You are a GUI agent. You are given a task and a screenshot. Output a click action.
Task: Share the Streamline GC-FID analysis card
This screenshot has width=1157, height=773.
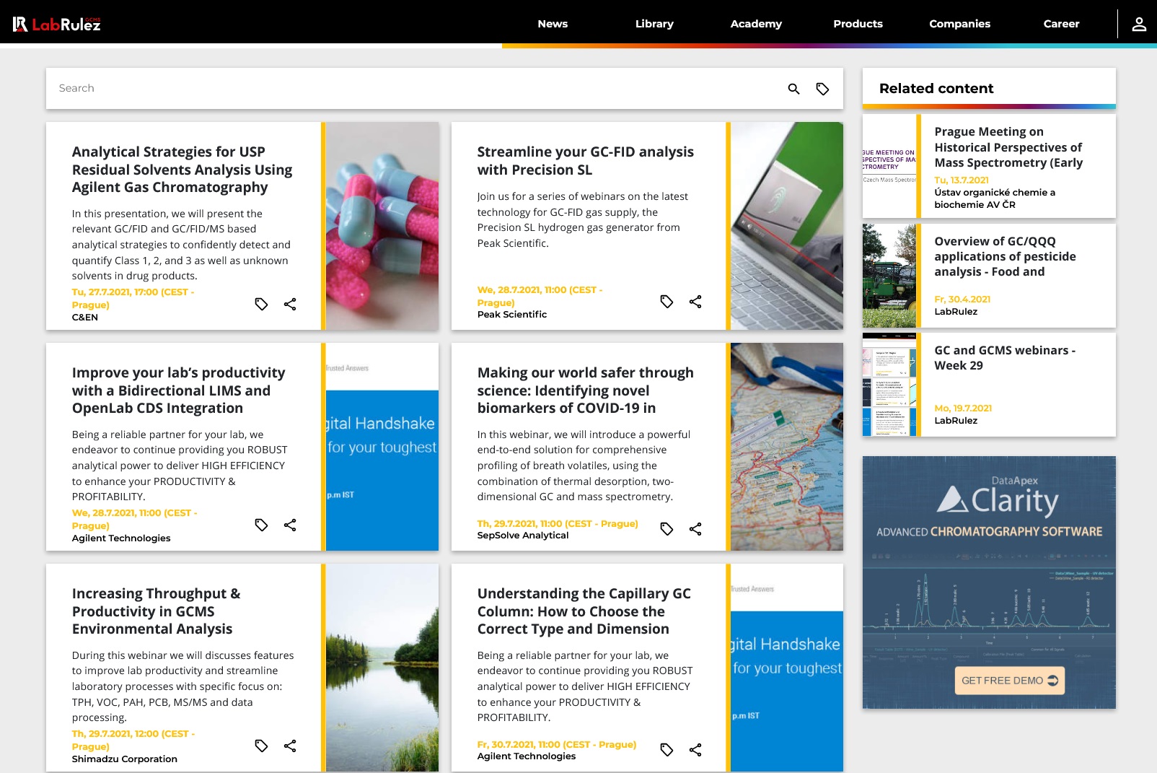tap(695, 301)
